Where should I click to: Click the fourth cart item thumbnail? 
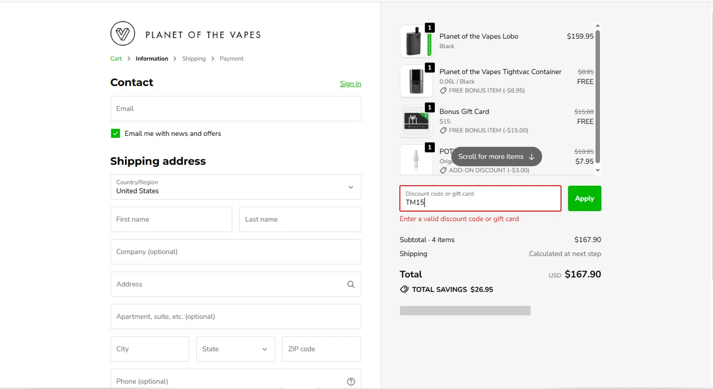[416, 160]
